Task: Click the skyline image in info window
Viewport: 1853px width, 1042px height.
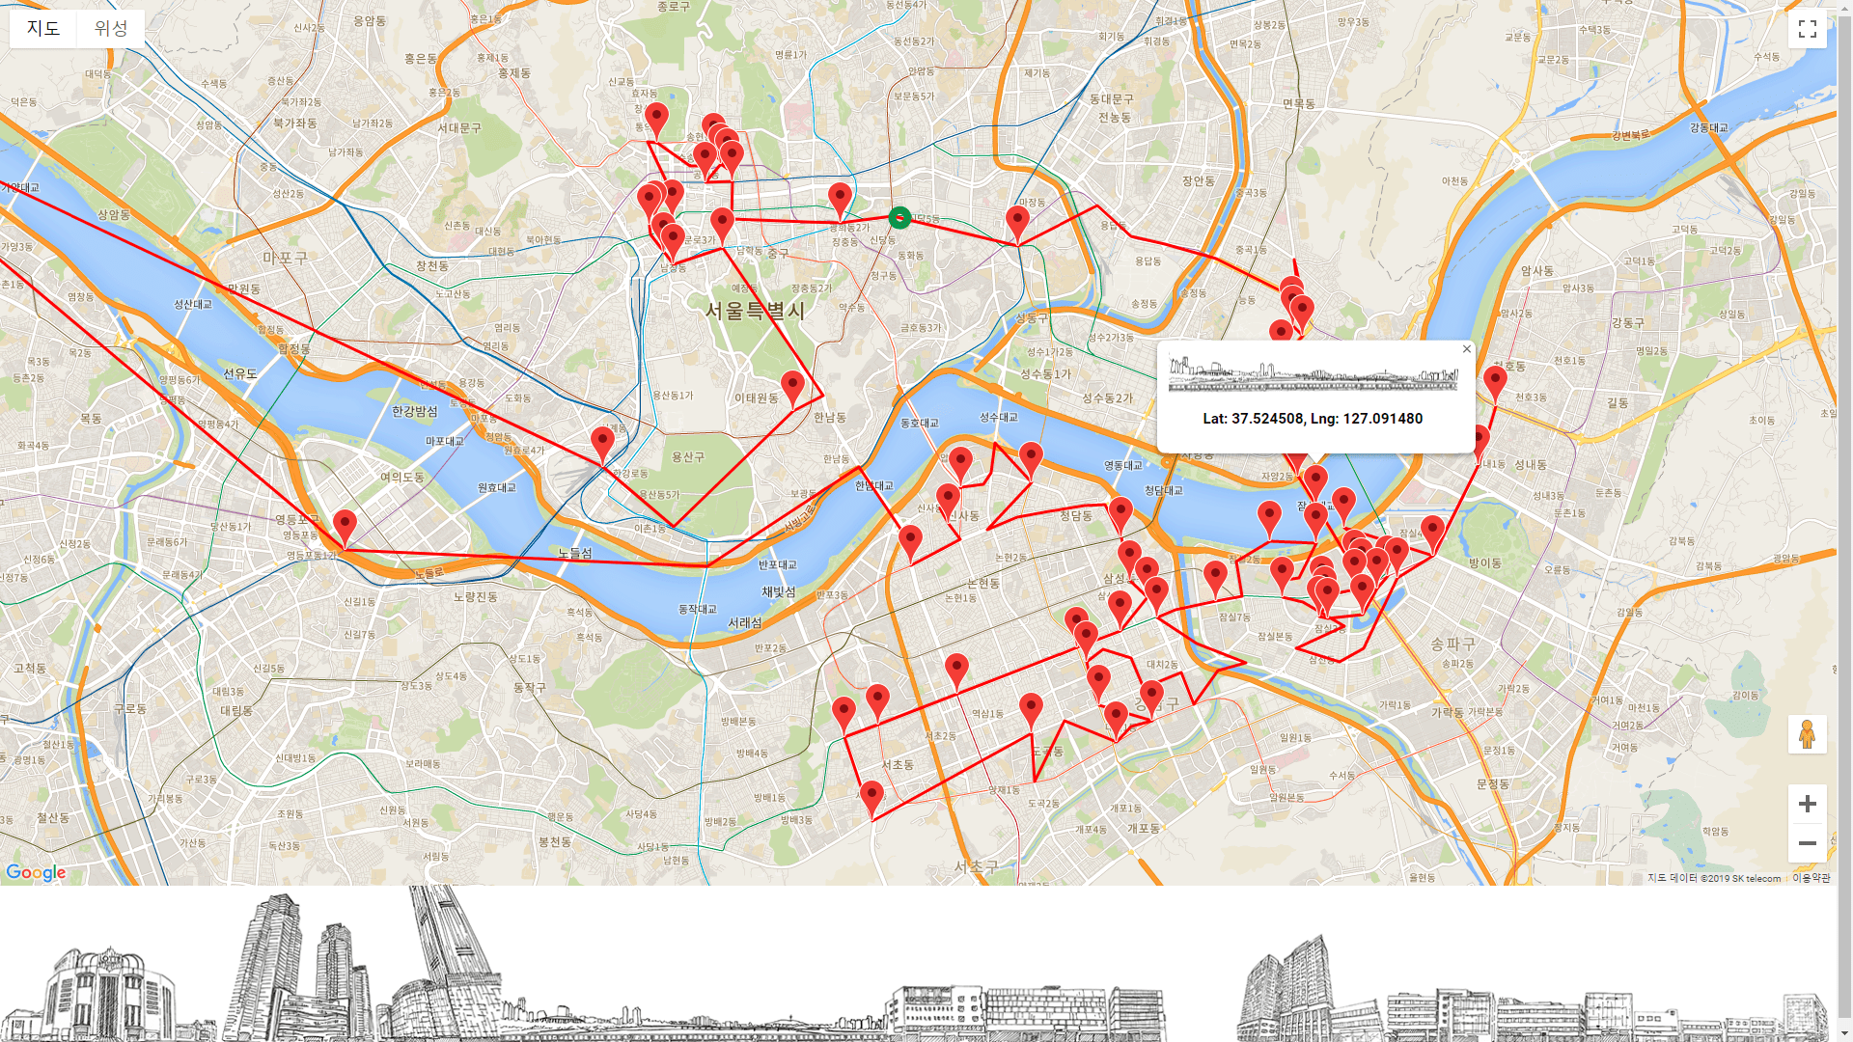Action: click(1313, 373)
